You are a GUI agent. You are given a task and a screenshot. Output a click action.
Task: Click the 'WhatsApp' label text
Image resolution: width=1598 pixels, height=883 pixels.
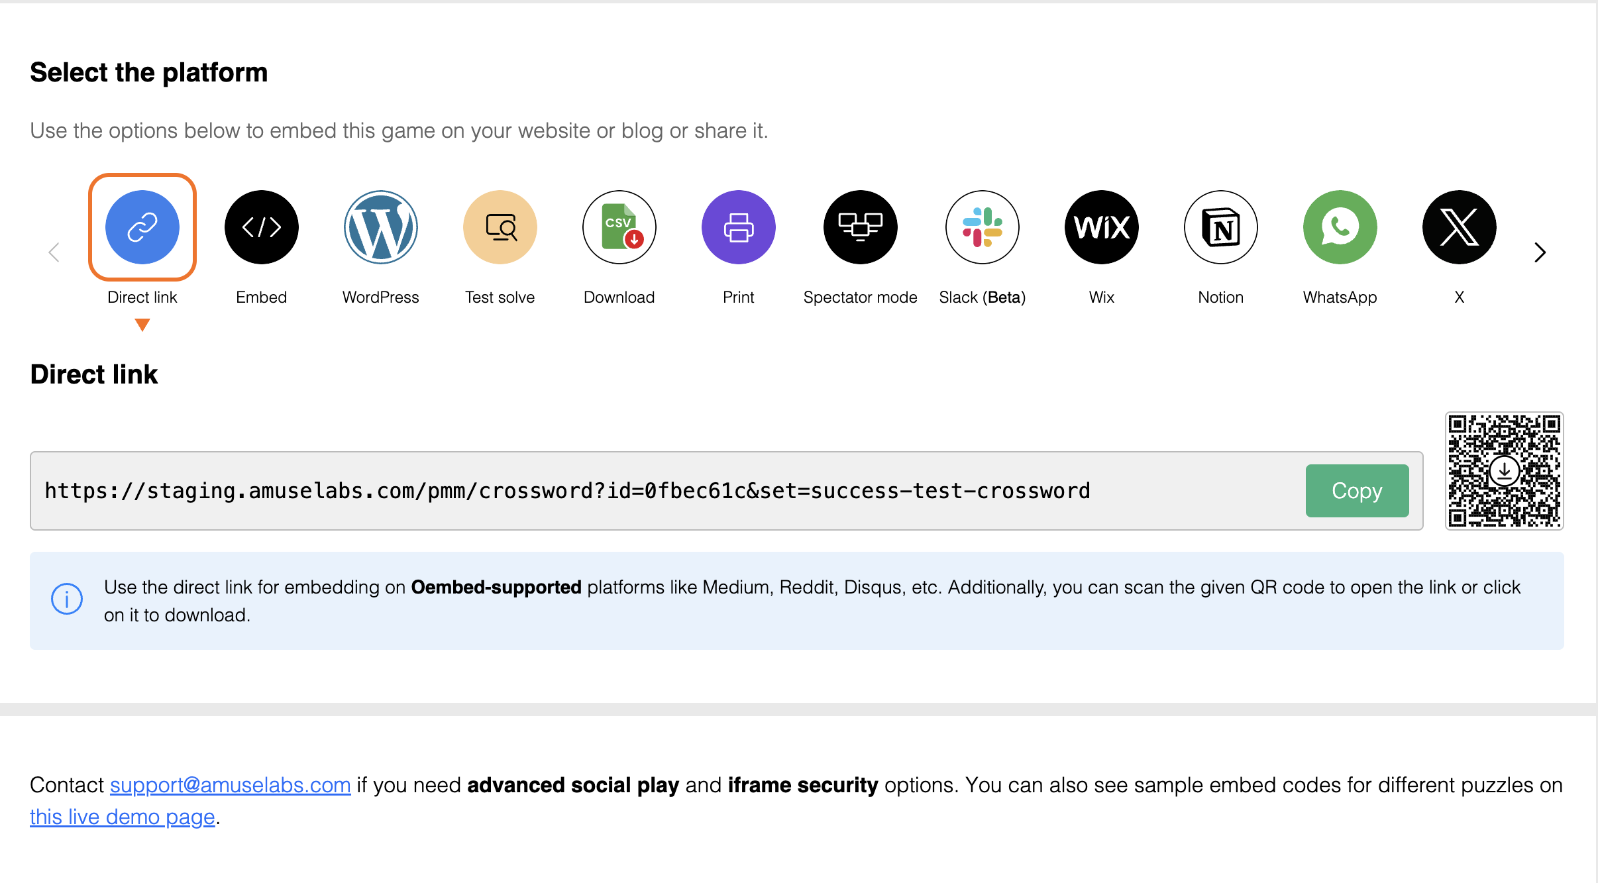coord(1340,297)
